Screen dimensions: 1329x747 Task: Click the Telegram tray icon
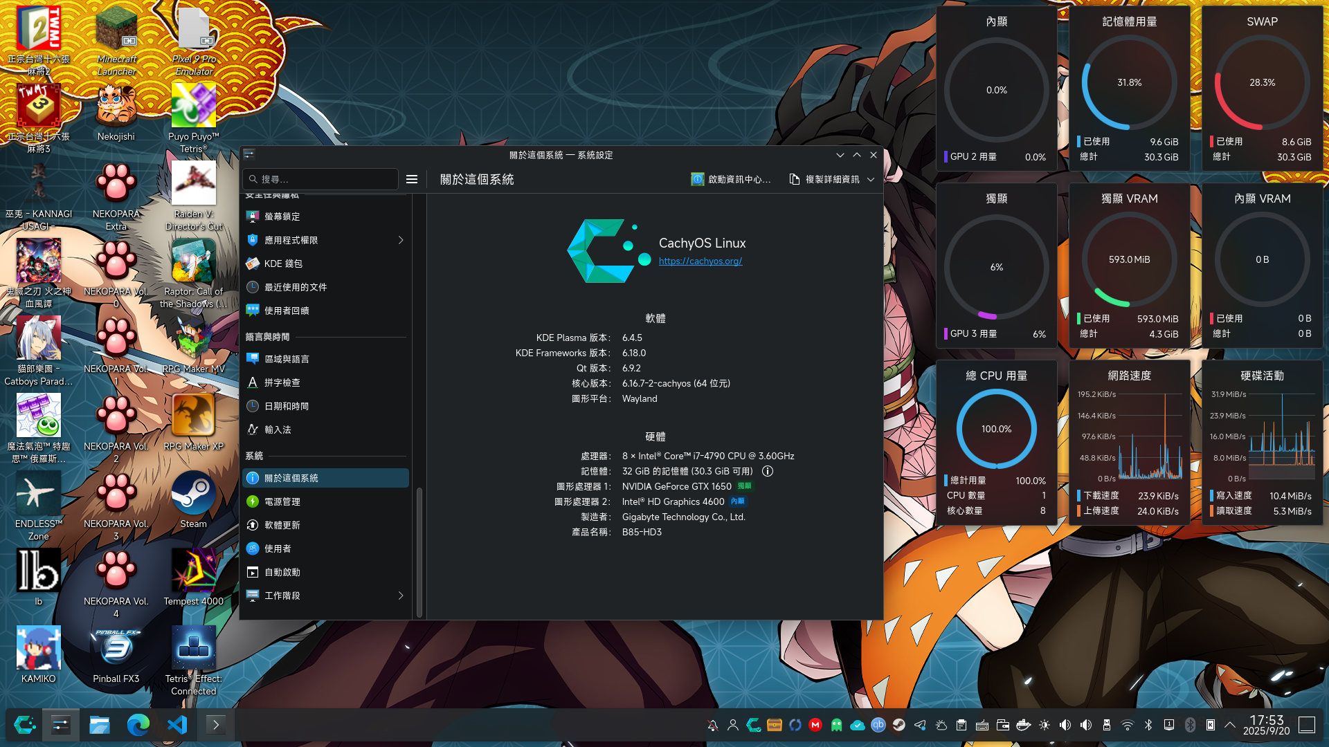[920, 725]
